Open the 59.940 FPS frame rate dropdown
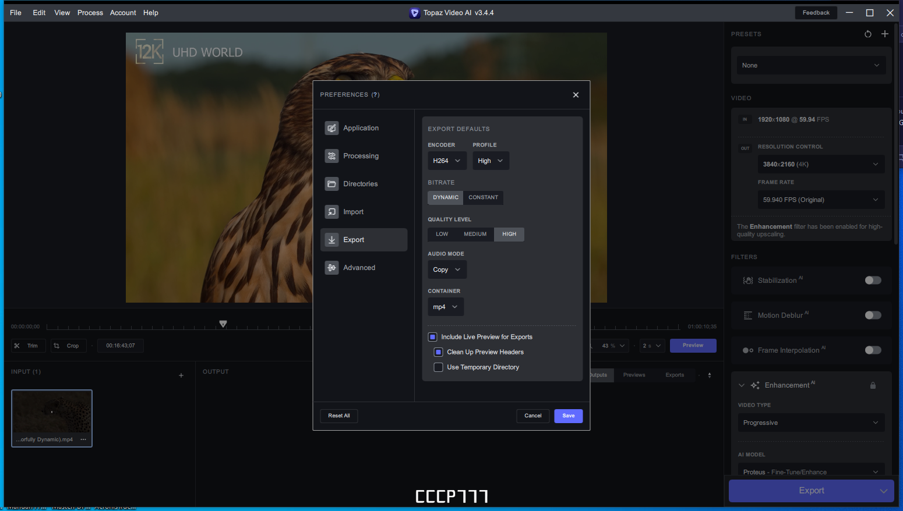The height and width of the screenshot is (511, 903). (821, 200)
